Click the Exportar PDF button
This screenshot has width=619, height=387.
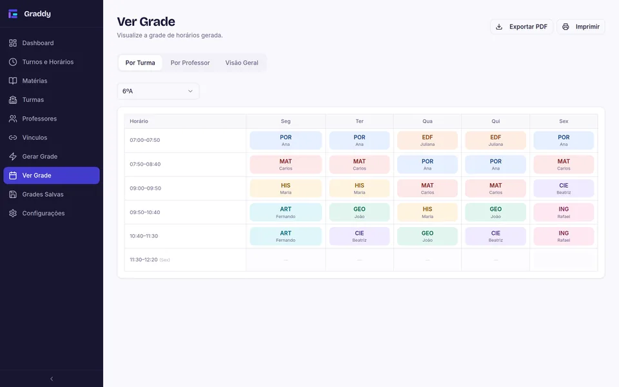[522, 27]
